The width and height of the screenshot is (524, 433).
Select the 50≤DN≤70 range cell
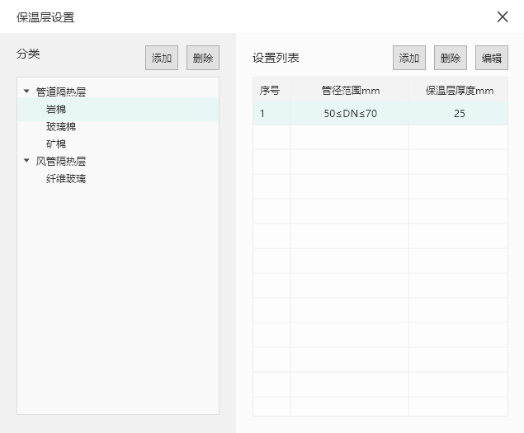tap(350, 114)
